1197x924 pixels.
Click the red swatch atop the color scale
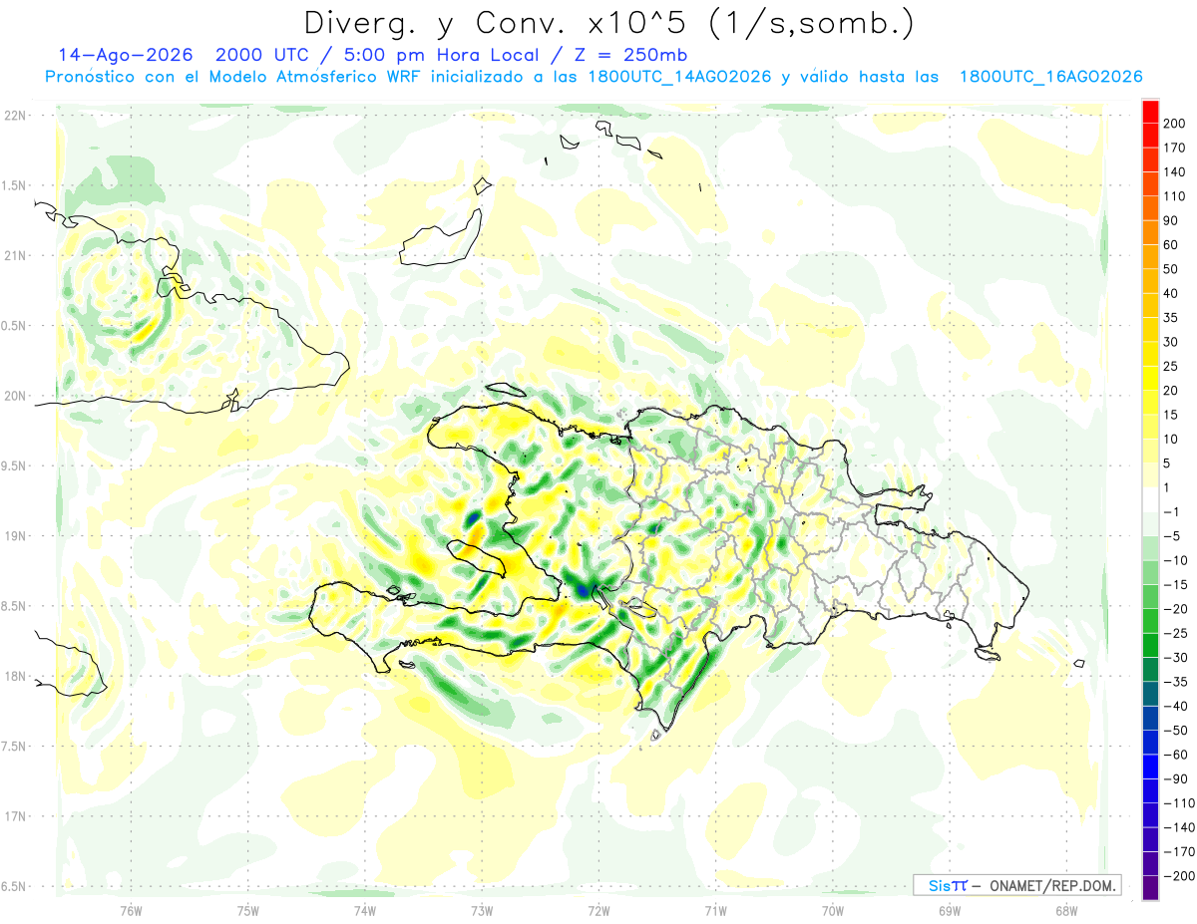pos(1150,112)
